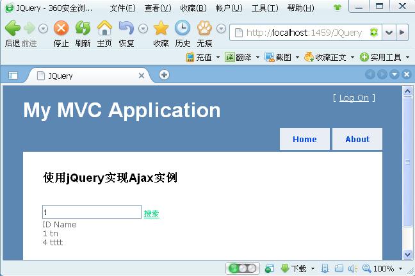Viewport: 415px width, 276px height.
Task: Open the 工具(T) menu
Action: pyautogui.click(x=264, y=8)
